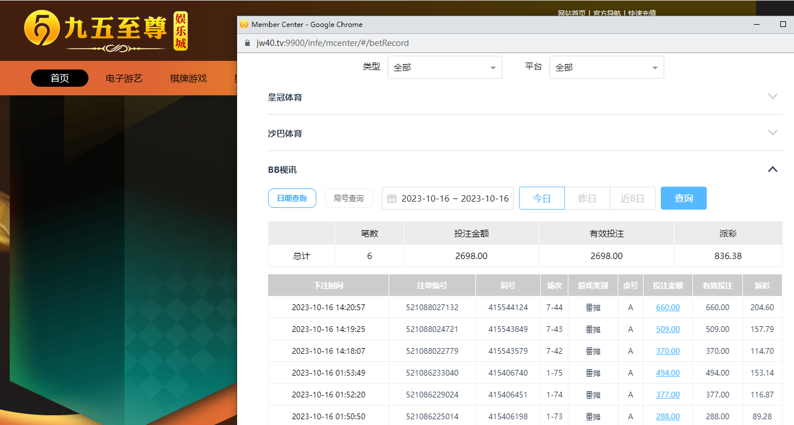Click round number 415544124

coord(508,307)
